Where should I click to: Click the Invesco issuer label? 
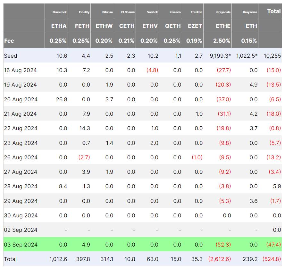tap(175, 12)
